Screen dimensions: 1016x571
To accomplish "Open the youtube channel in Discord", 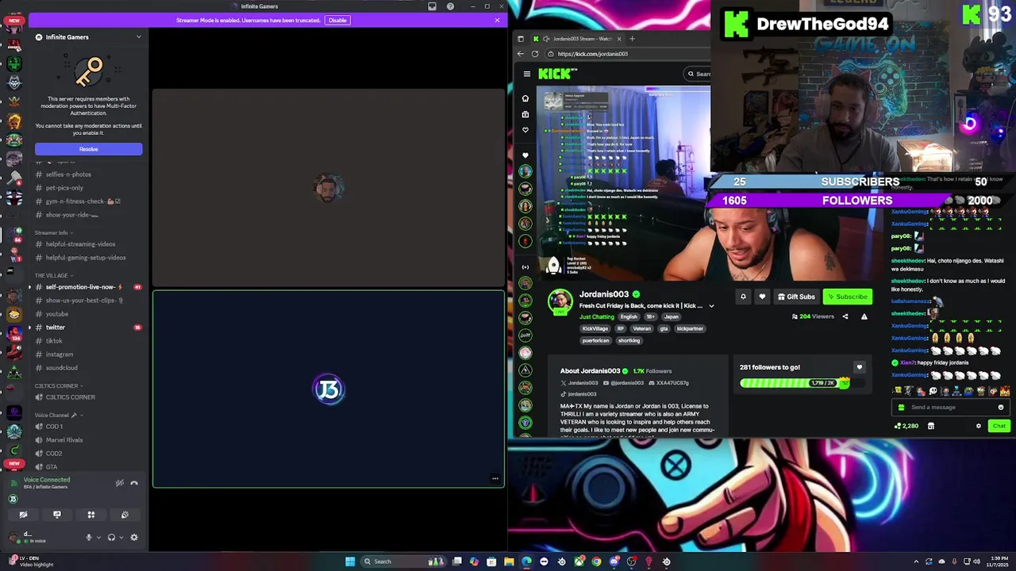I will (x=57, y=314).
